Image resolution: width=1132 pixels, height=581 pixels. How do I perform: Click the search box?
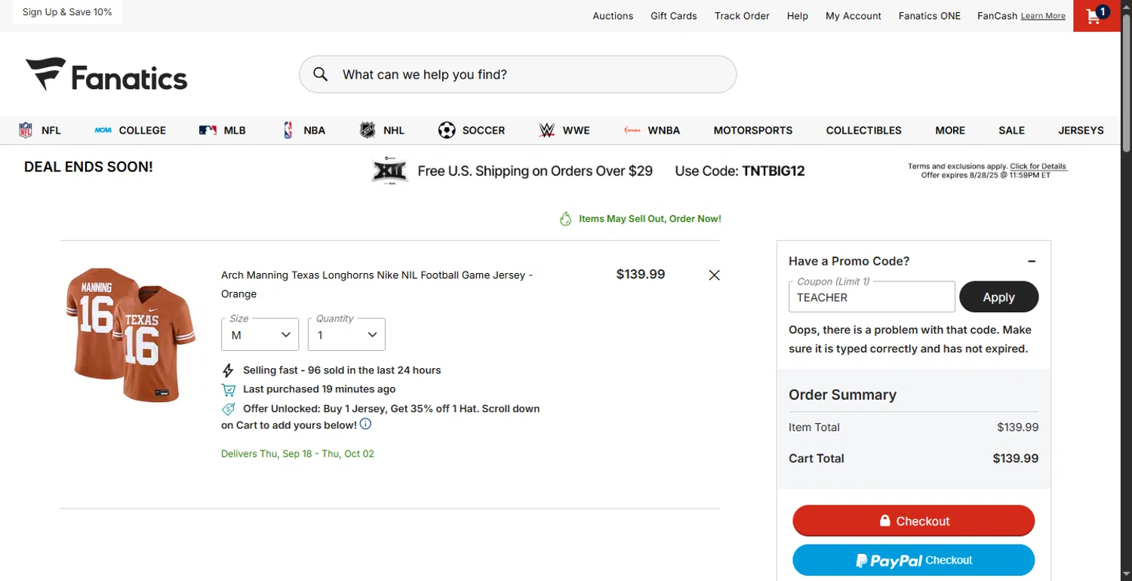pyautogui.click(x=518, y=74)
